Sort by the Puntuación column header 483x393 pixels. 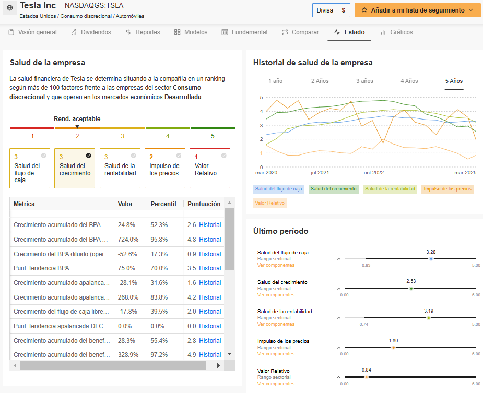204,204
